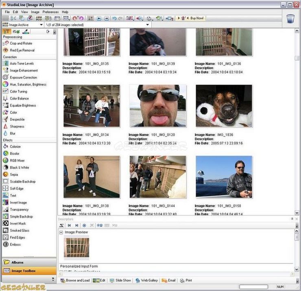Apply the Emboss effect
301x291 pixels.
12,244
